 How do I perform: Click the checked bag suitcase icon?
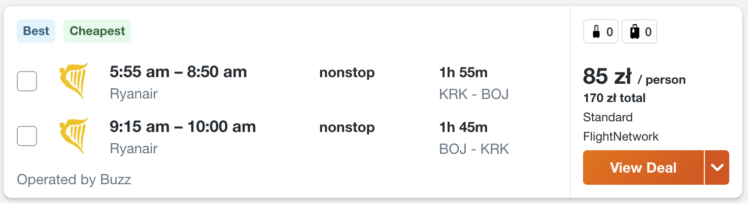point(634,32)
